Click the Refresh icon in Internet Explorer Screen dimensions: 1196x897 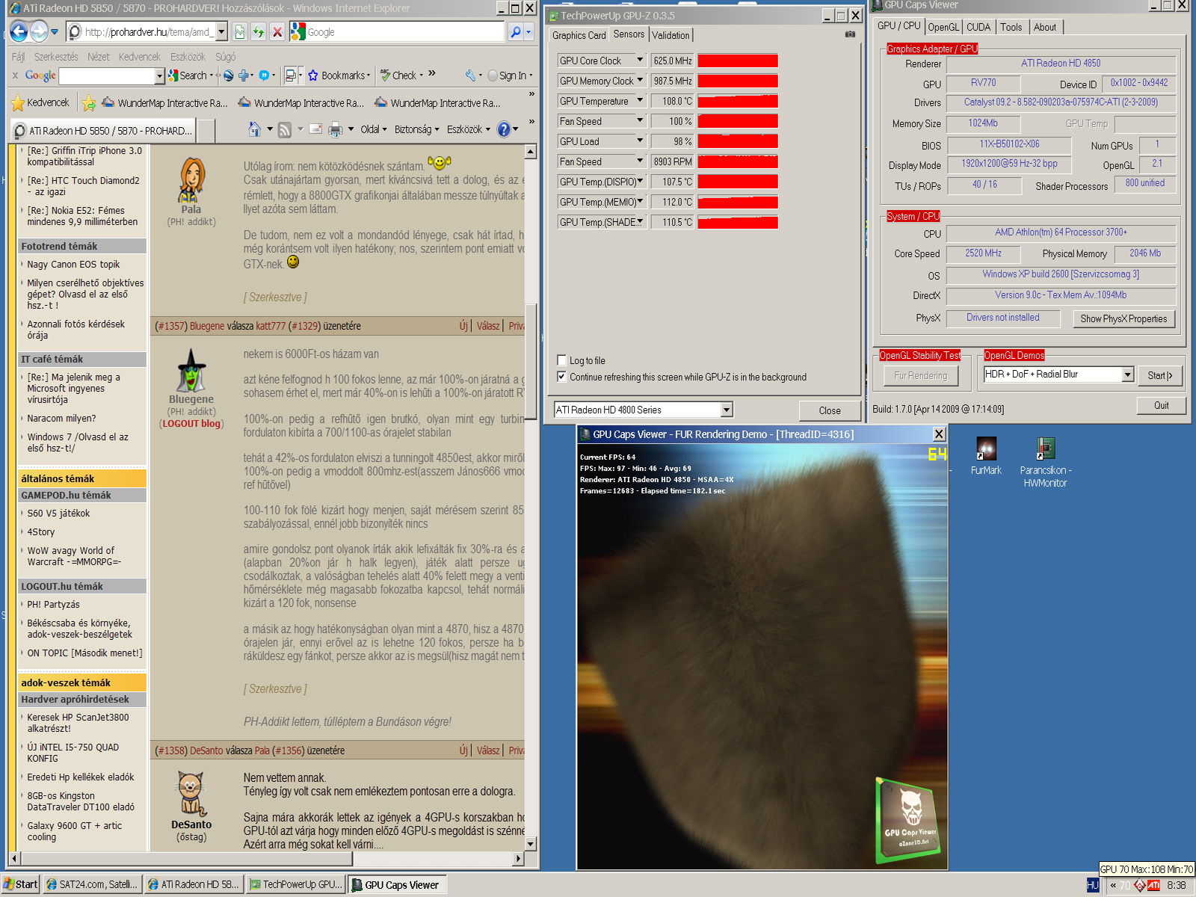click(x=258, y=31)
